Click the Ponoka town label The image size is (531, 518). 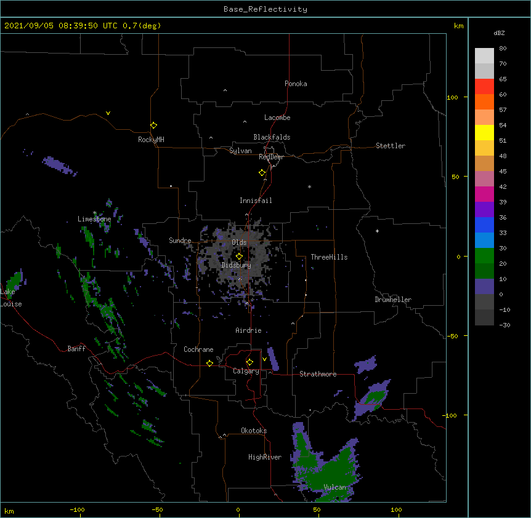pyautogui.click(x=296, y=84)
